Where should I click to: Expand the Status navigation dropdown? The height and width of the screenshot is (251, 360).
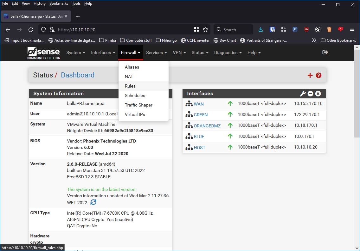[200, 53]
